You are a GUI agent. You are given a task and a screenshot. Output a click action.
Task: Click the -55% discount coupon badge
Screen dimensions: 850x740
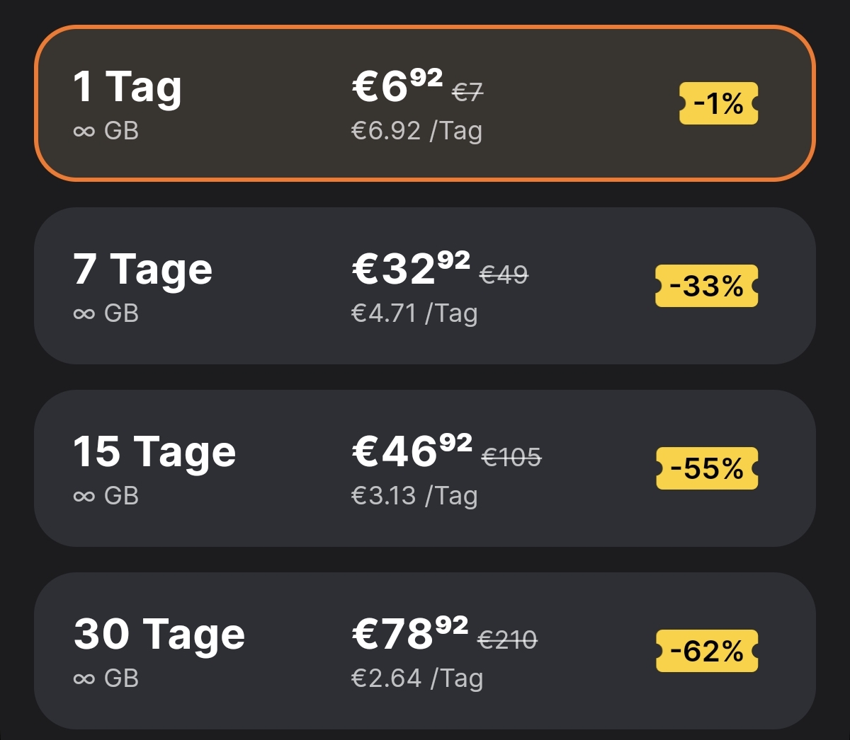point(707,468)
